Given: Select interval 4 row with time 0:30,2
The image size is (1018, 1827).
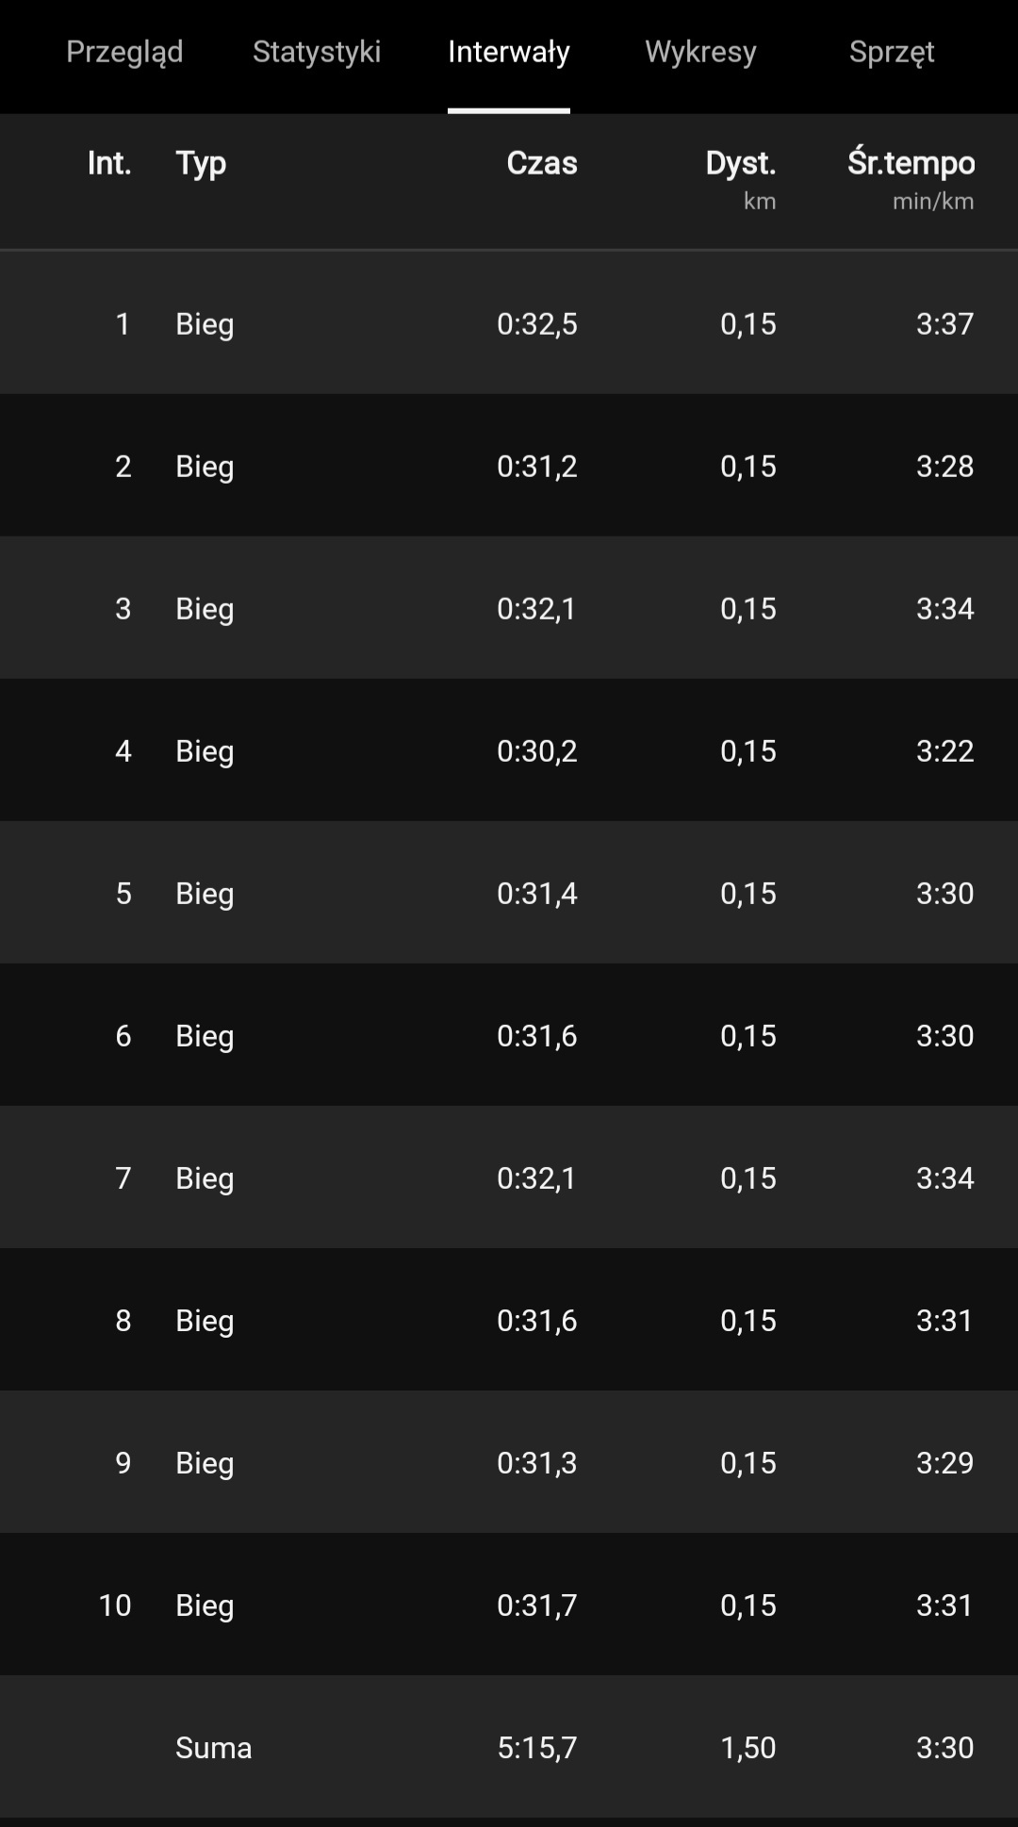Looking at the screenshot, I should pyautogui.click(x=509, y=750).
